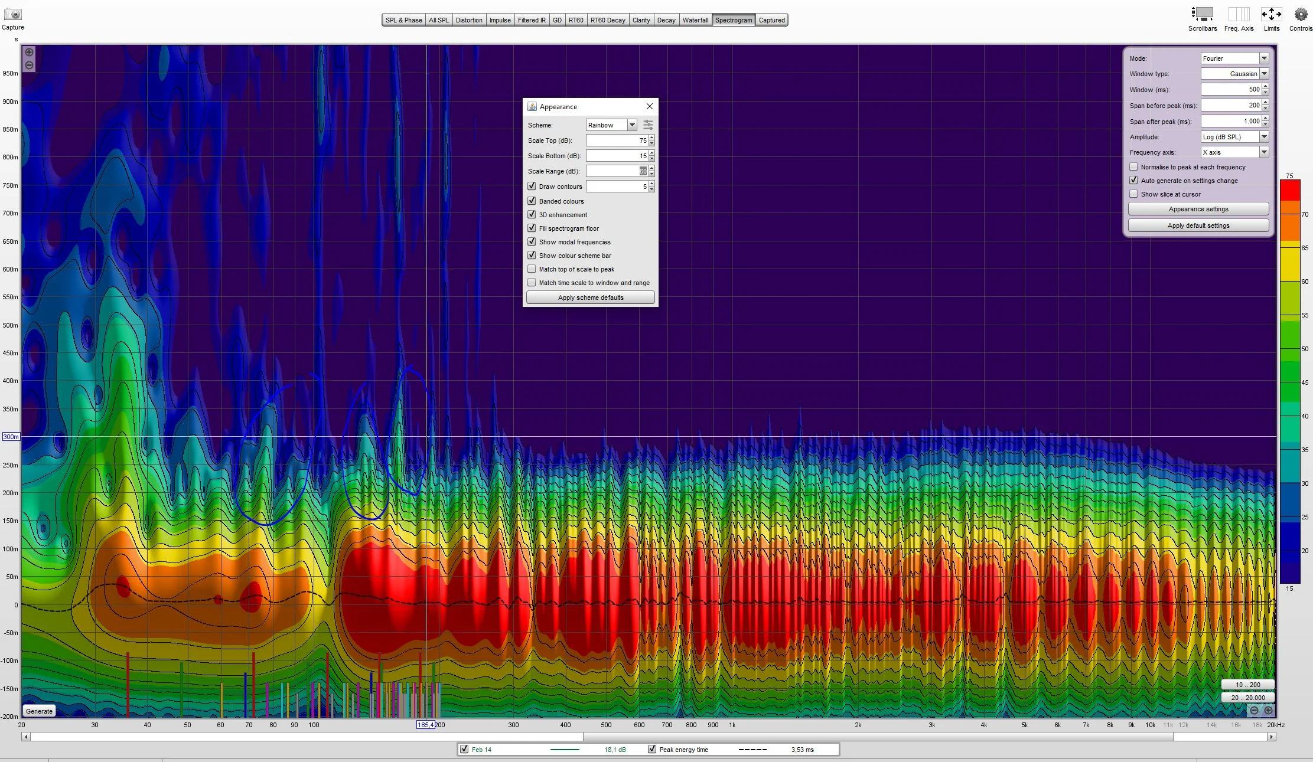
Task: Enable Match top of scale to peak
Action: point(532,269)
